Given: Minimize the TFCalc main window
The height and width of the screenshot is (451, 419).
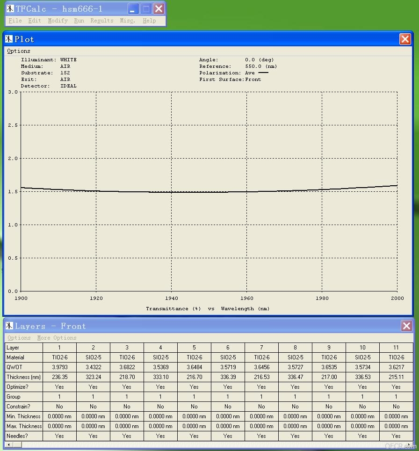Looking at the screenshot, I should tap(133, 8).
